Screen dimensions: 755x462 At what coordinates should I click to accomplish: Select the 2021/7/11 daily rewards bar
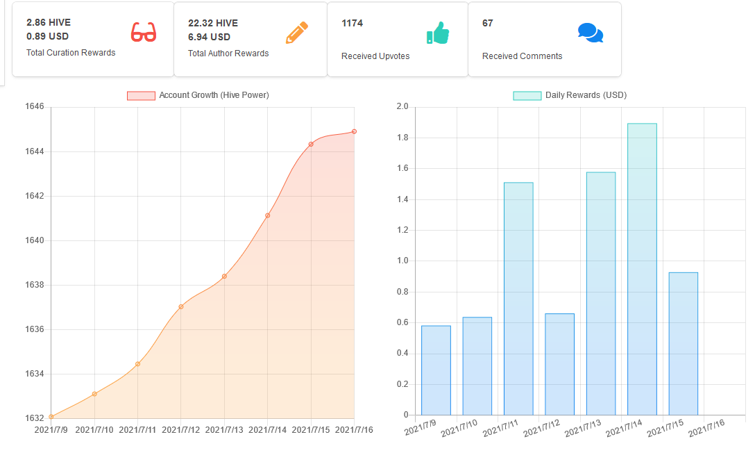tap(518, 299)
